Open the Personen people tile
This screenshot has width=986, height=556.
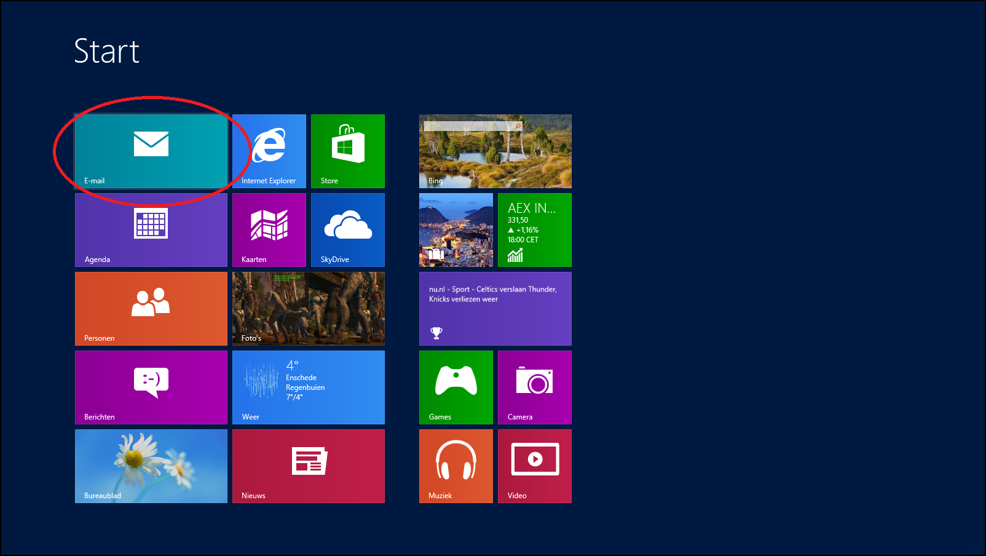tap(151, 309)
